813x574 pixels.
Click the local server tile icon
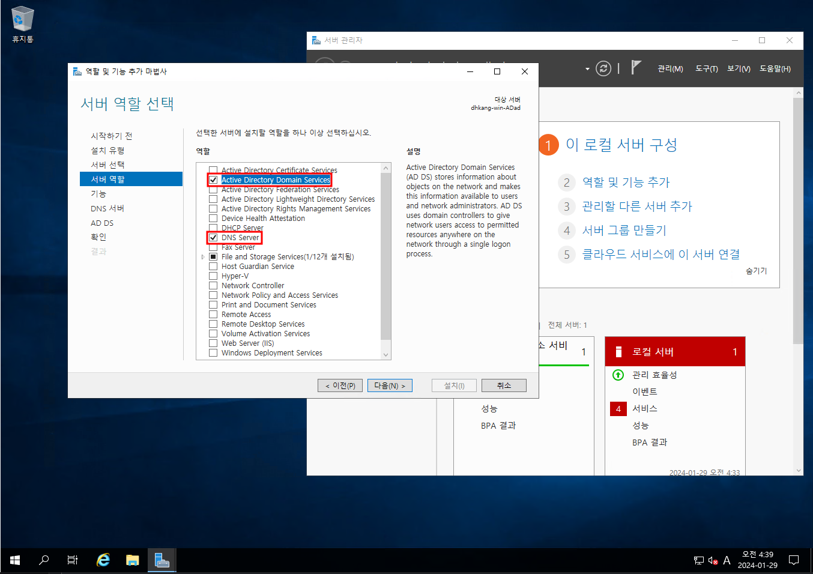(618, 352)
